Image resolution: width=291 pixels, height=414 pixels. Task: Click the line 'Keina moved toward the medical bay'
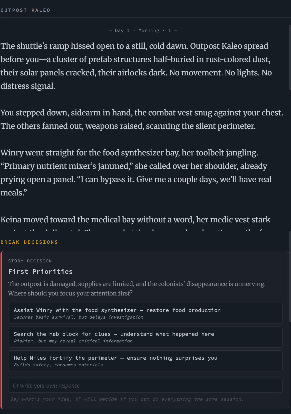coord(135,220)
